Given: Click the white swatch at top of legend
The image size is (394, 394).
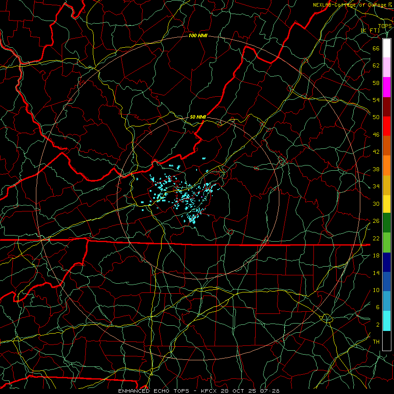Looking at the screenshot, I should pos(387,48).
